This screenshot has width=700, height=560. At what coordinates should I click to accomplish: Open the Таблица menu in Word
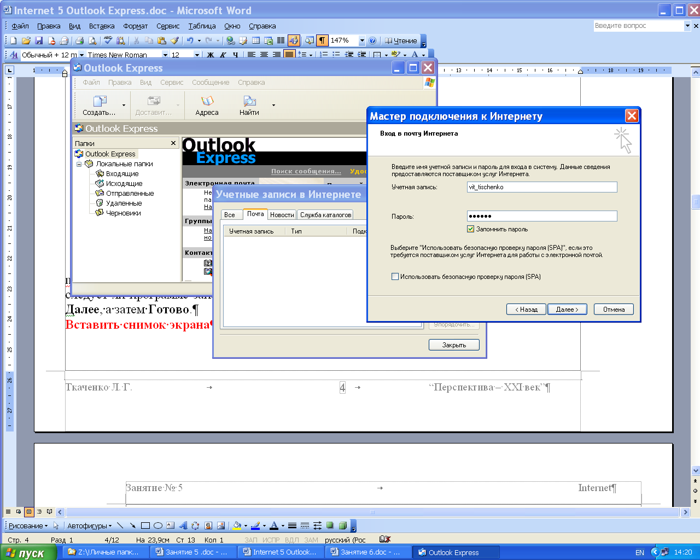coord(202,26)
